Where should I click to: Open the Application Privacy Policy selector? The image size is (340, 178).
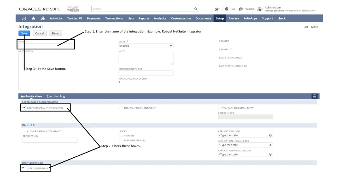(x=270, y=154)
